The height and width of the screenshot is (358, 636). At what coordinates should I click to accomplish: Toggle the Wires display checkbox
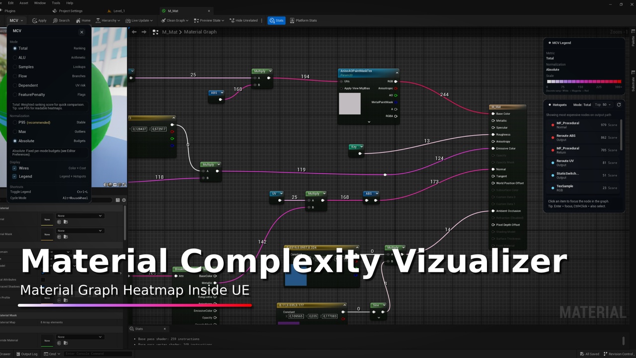pos(14,168)
